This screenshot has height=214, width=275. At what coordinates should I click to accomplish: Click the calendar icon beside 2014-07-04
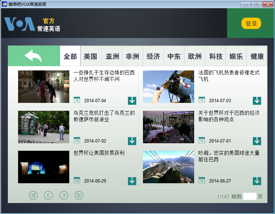77,100
